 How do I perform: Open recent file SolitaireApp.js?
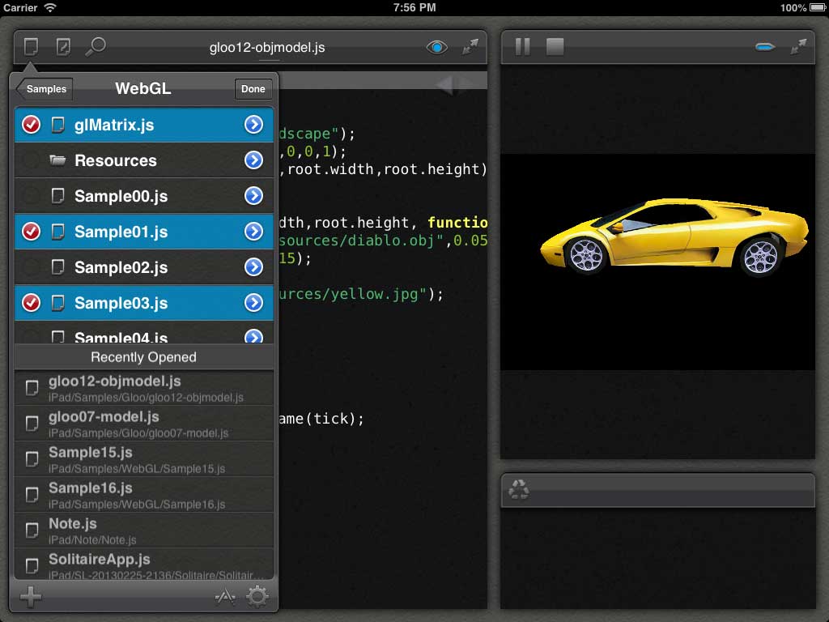click(x=144, y=564)
